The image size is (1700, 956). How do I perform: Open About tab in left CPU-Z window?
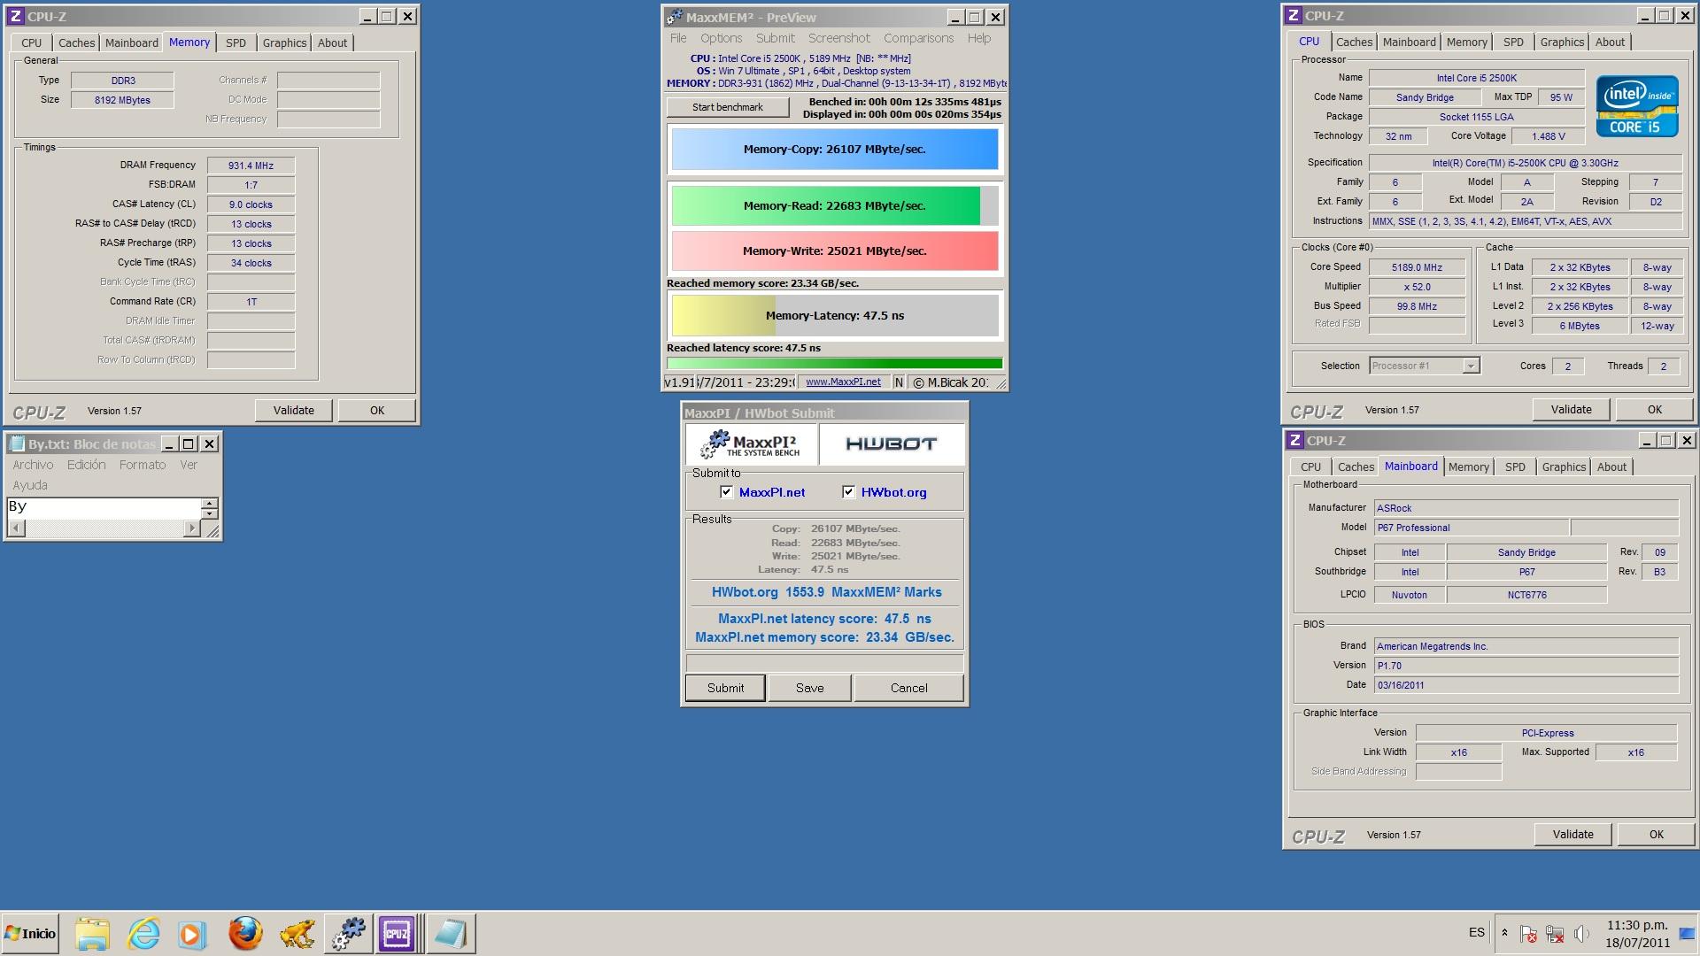333,42
